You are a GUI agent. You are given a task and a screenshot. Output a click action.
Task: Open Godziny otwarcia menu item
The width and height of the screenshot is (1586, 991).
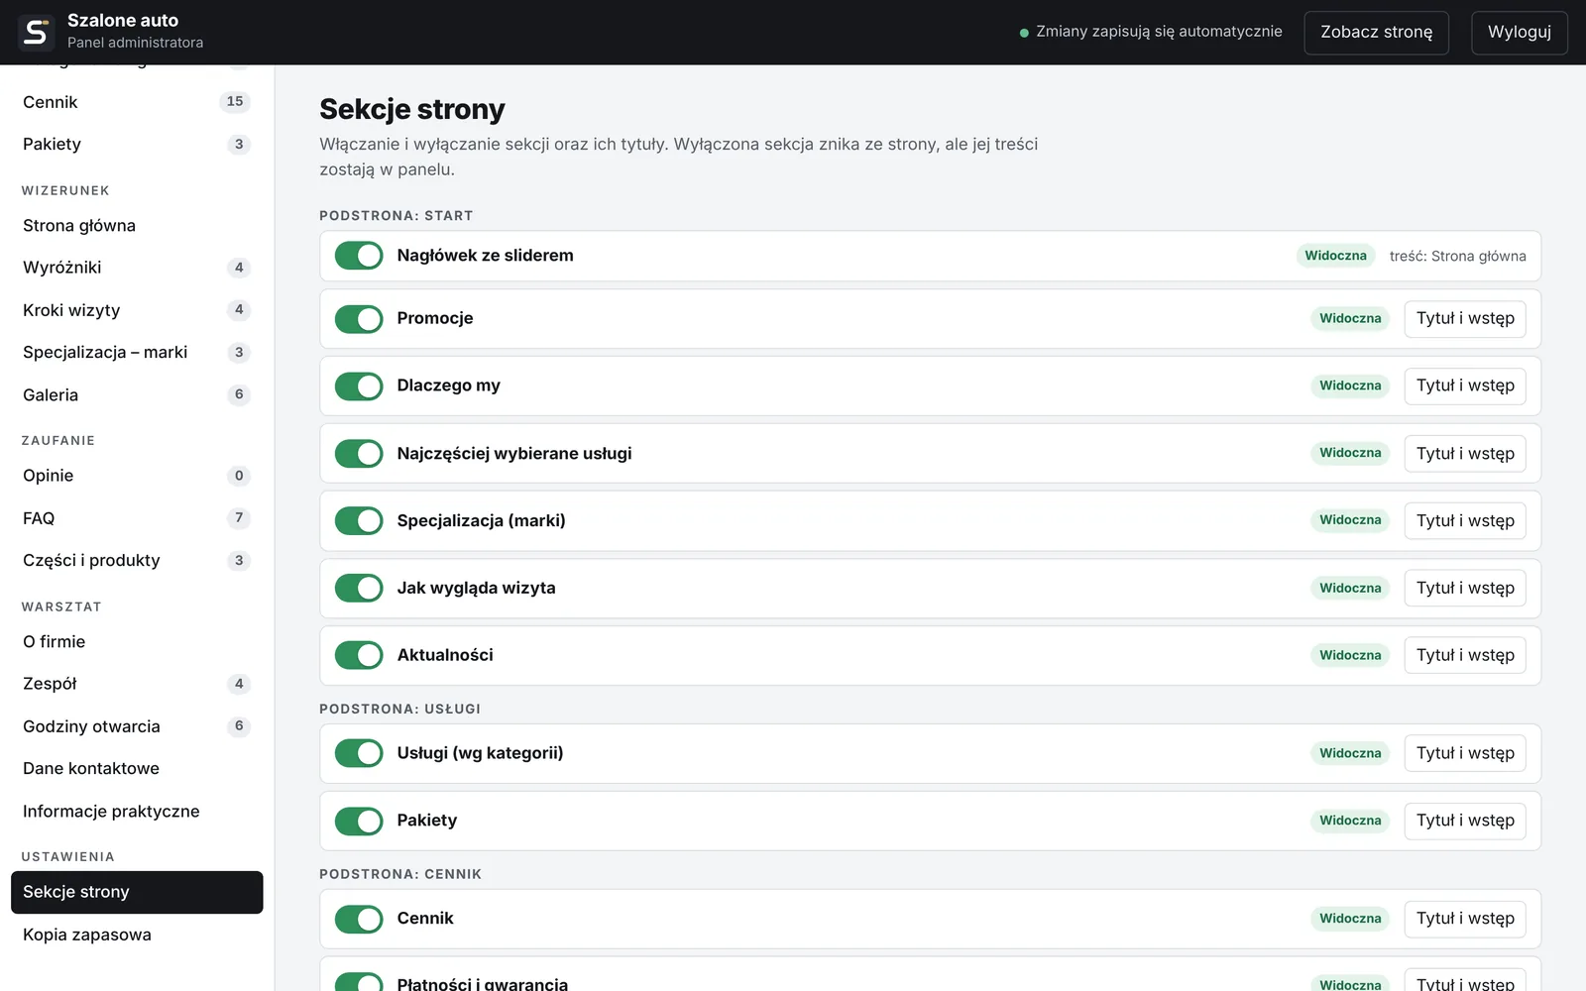tap(137, 726)
